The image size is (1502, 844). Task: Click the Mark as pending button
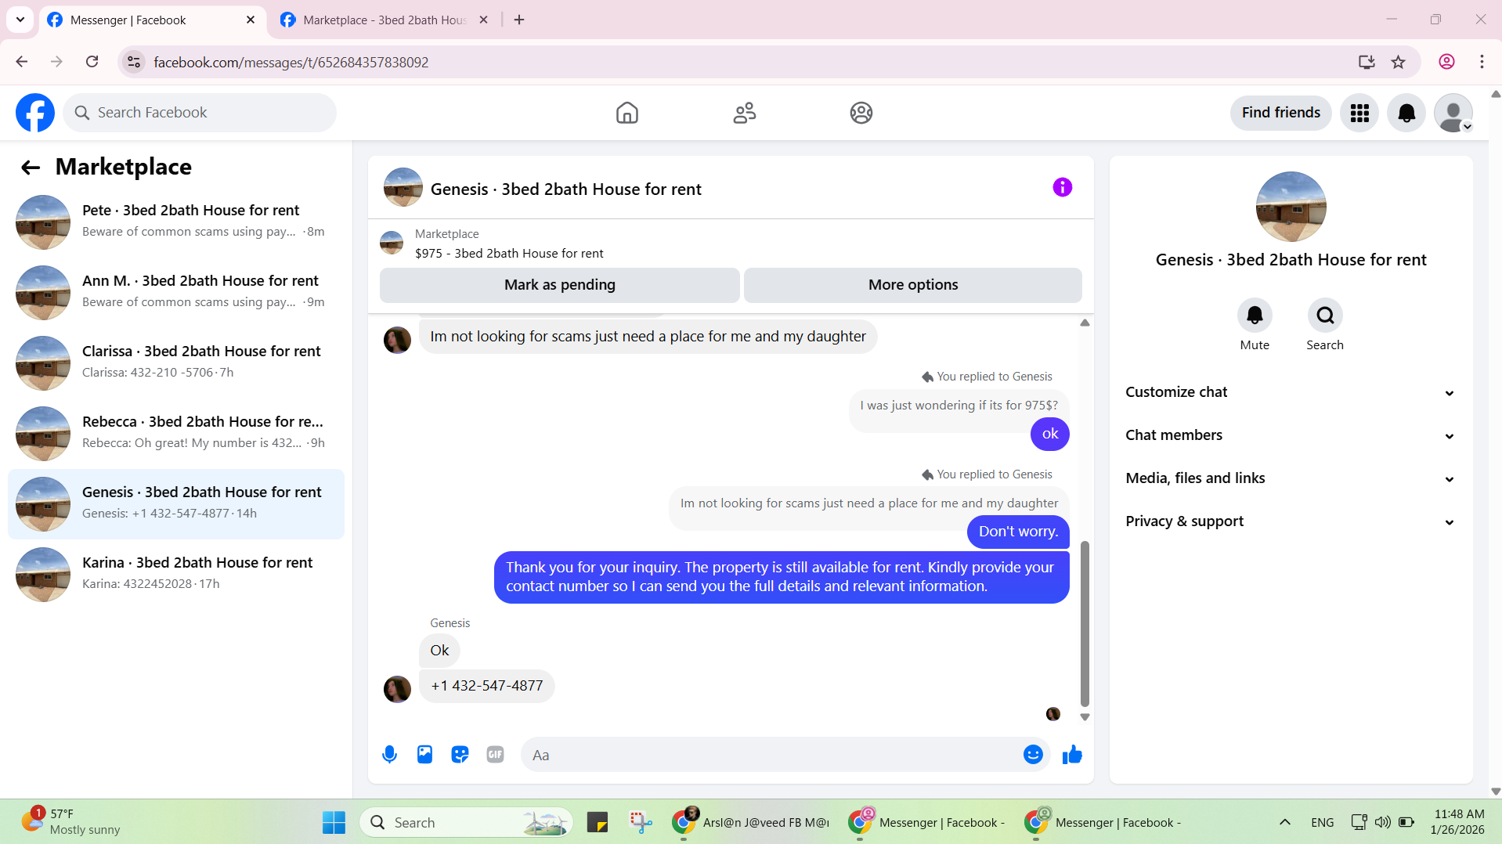click(x=559, y=285)
